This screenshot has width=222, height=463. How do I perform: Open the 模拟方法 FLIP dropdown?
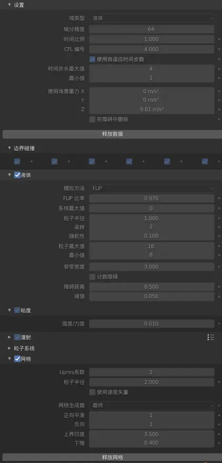(x=152, y=189)
